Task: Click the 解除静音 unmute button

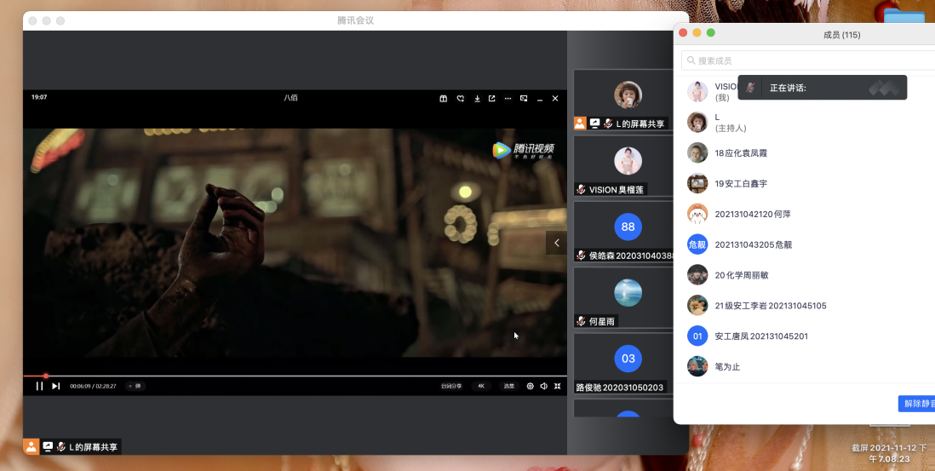Action: pyautogui.click(x=917, y=404)
